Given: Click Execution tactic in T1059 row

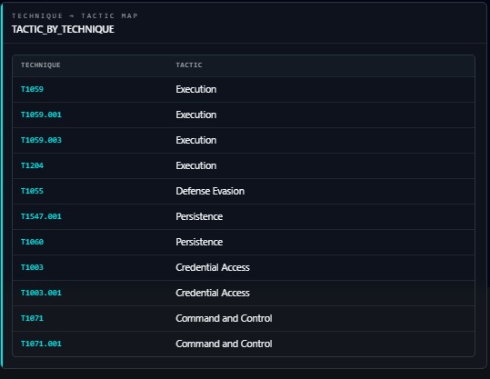Looking at the screenshot, I should pos(196,89).
